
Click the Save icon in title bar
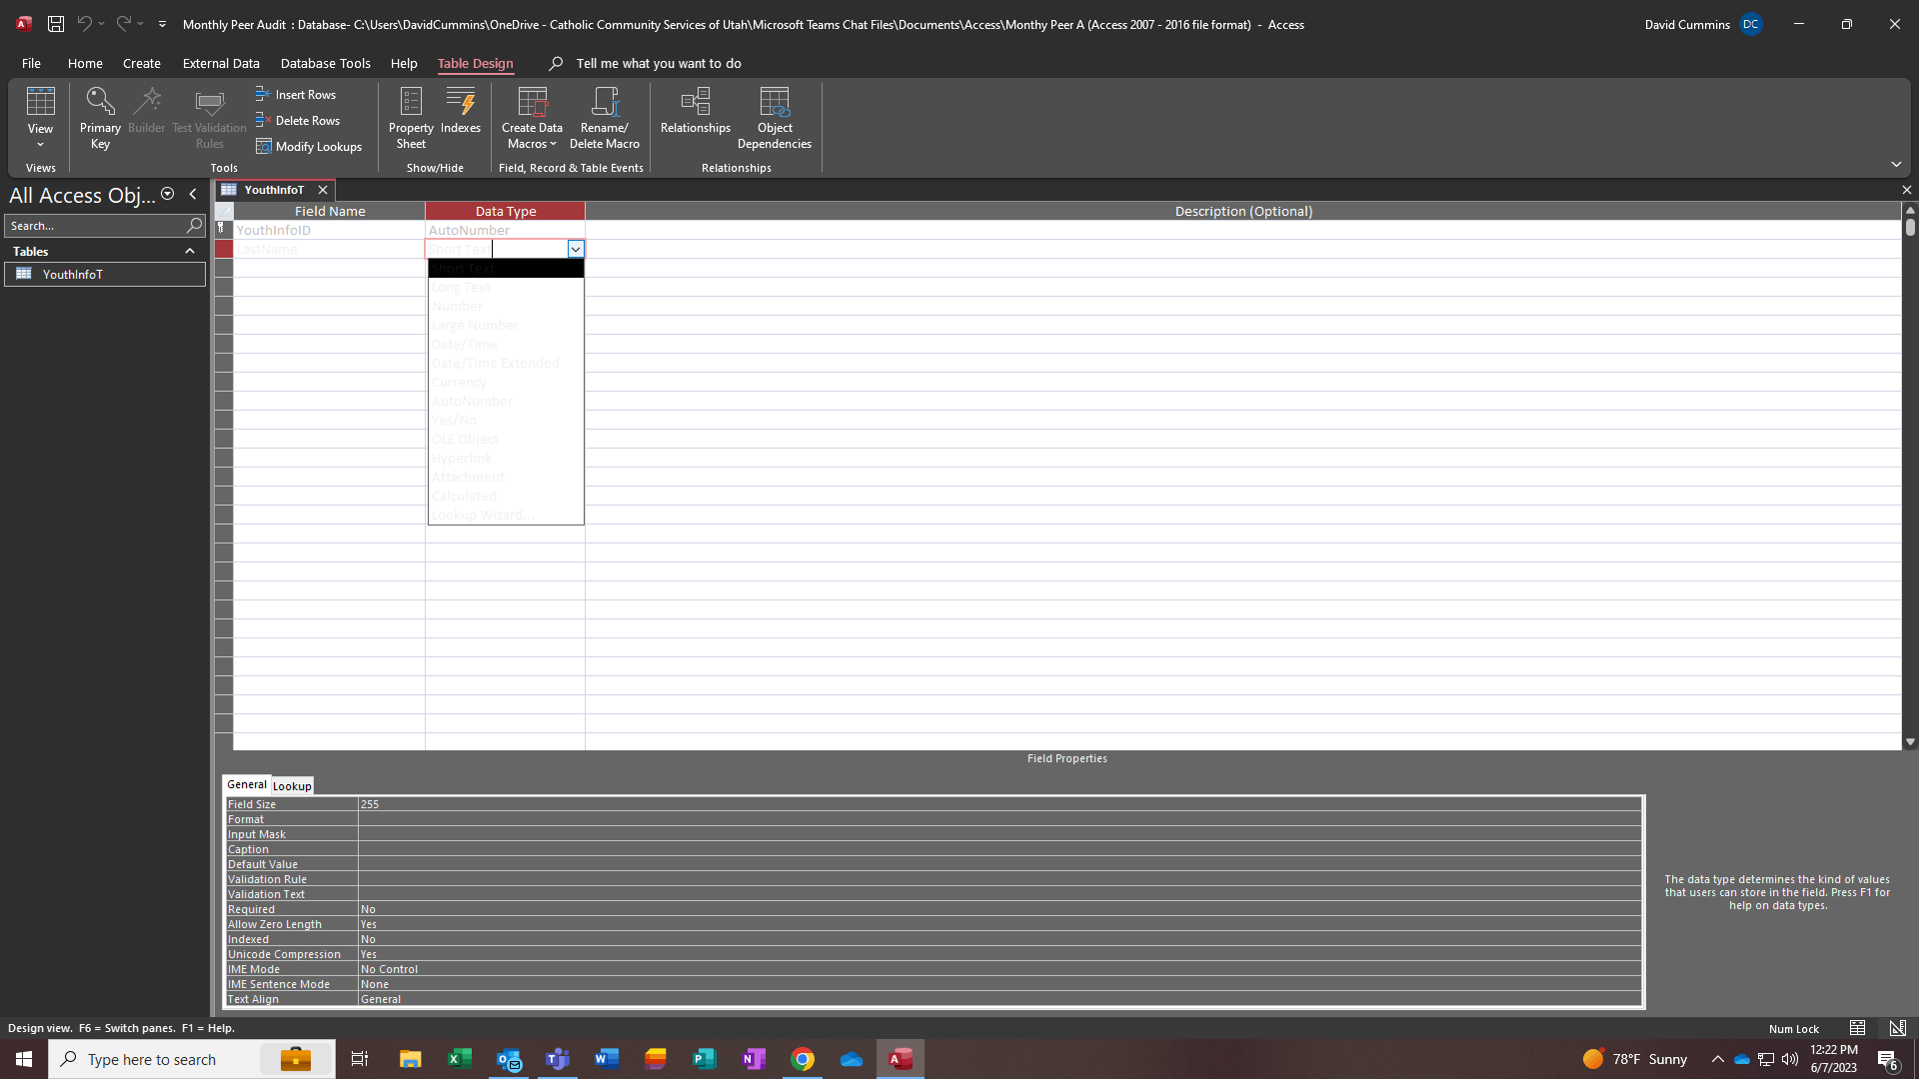(x=56, y=24)
